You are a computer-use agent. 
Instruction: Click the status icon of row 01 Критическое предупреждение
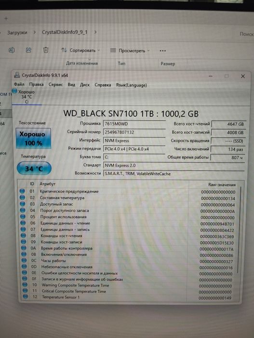[x=22, y=191]
